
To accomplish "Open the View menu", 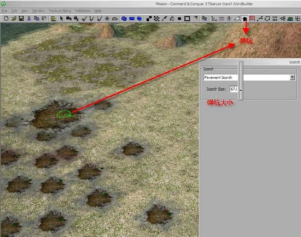I will (x=25, y=11).
